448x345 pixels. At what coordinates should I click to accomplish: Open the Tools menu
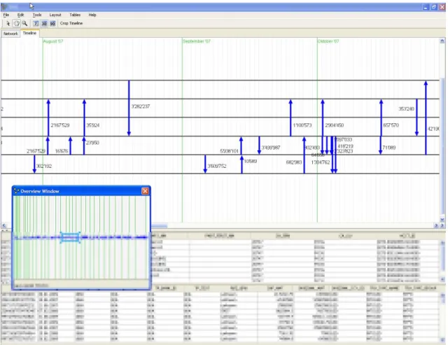[x=37, y=15]
